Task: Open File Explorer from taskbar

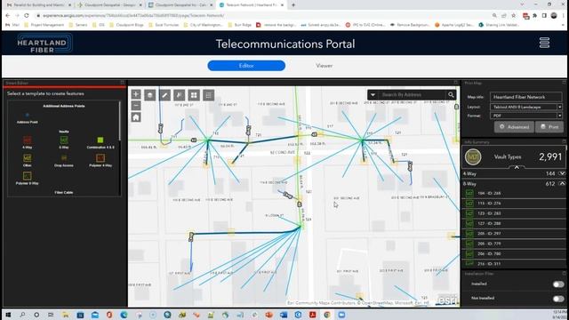Action: pos(65,315)
